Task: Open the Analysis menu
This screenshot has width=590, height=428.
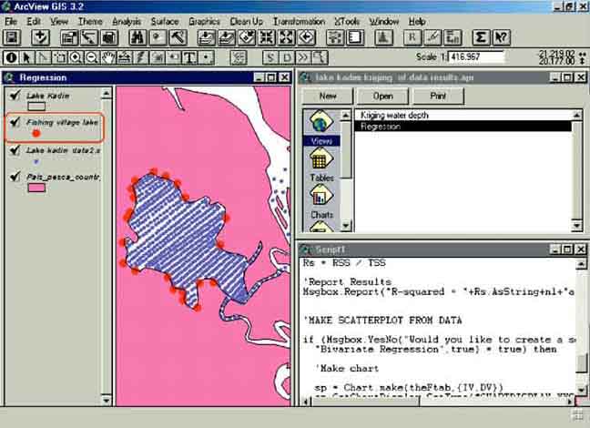Action: point(127,20)
